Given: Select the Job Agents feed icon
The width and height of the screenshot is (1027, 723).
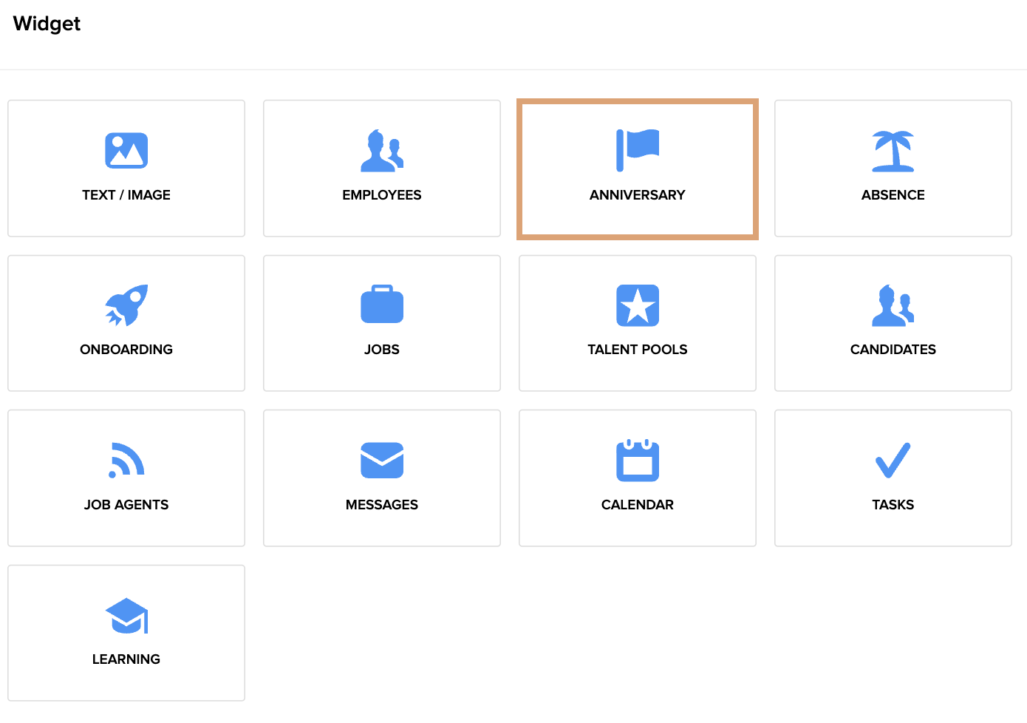Looking at the screenshot, I should point(126,460).
